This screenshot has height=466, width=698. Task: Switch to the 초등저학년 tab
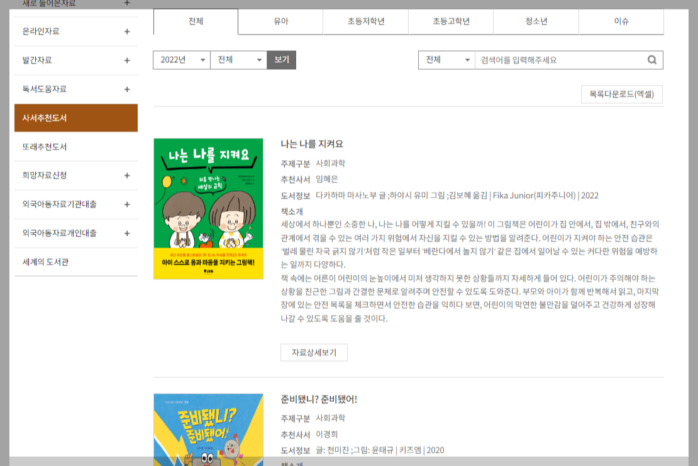[x=366, y=21]
